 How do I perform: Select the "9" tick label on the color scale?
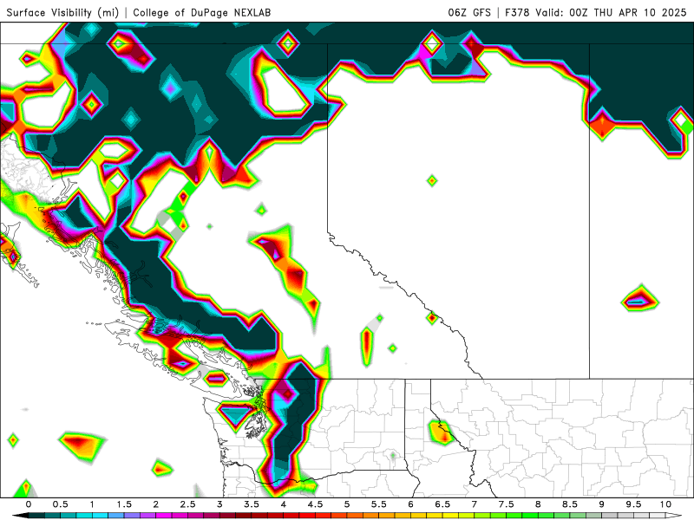(x=602, y=504)
